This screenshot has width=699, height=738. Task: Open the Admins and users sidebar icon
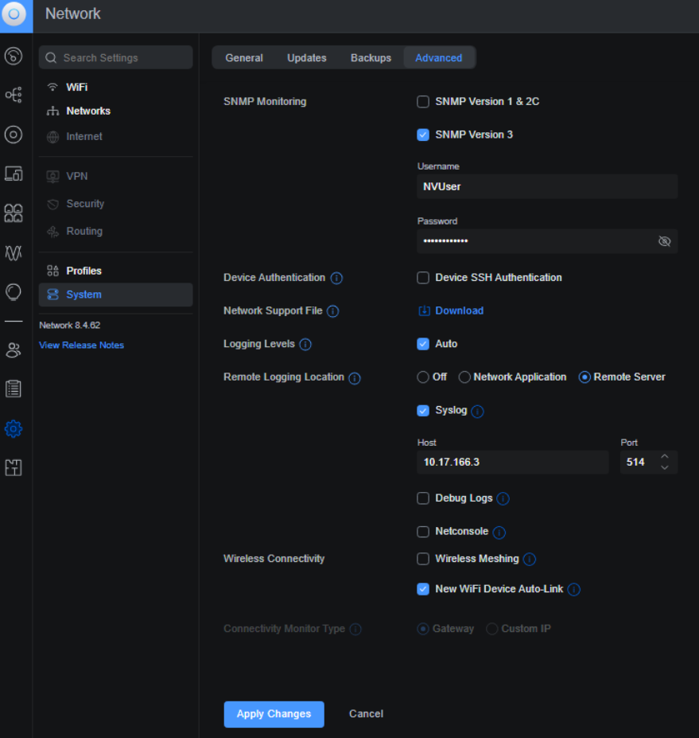coord(14,350)
